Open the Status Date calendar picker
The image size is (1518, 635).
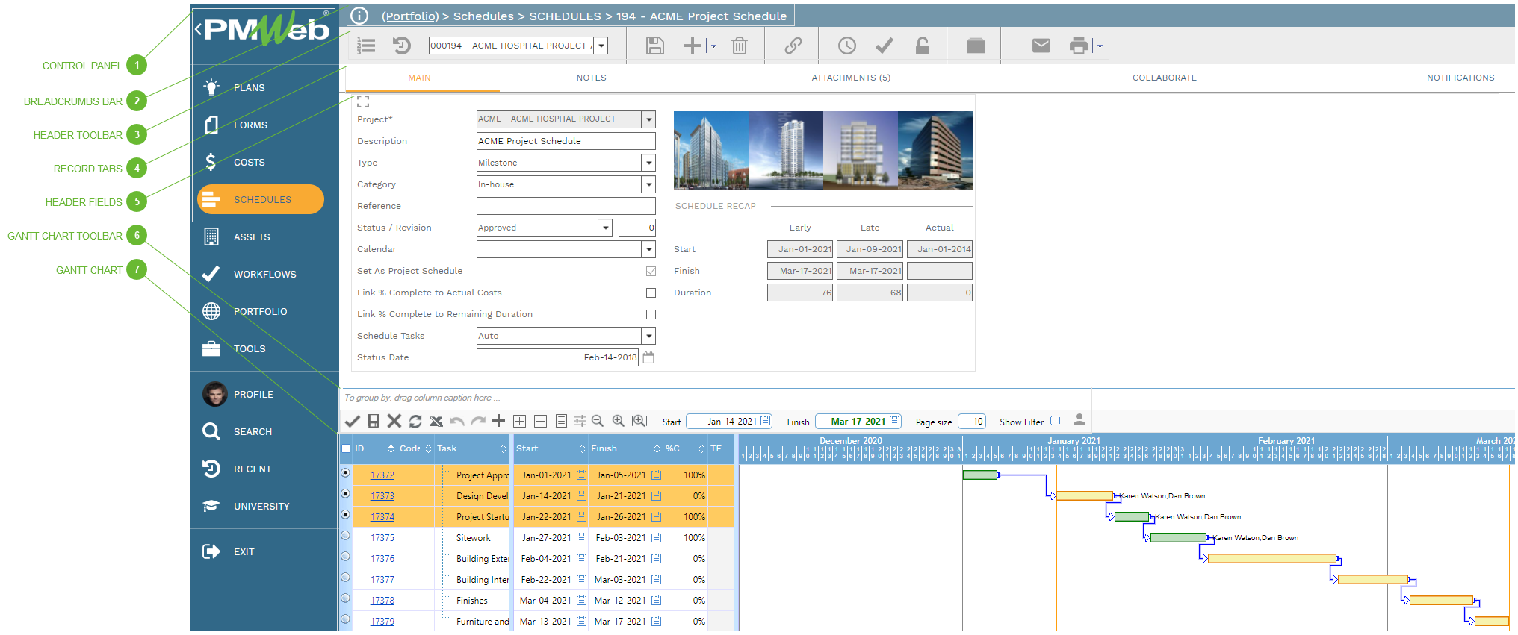[648, 357]
